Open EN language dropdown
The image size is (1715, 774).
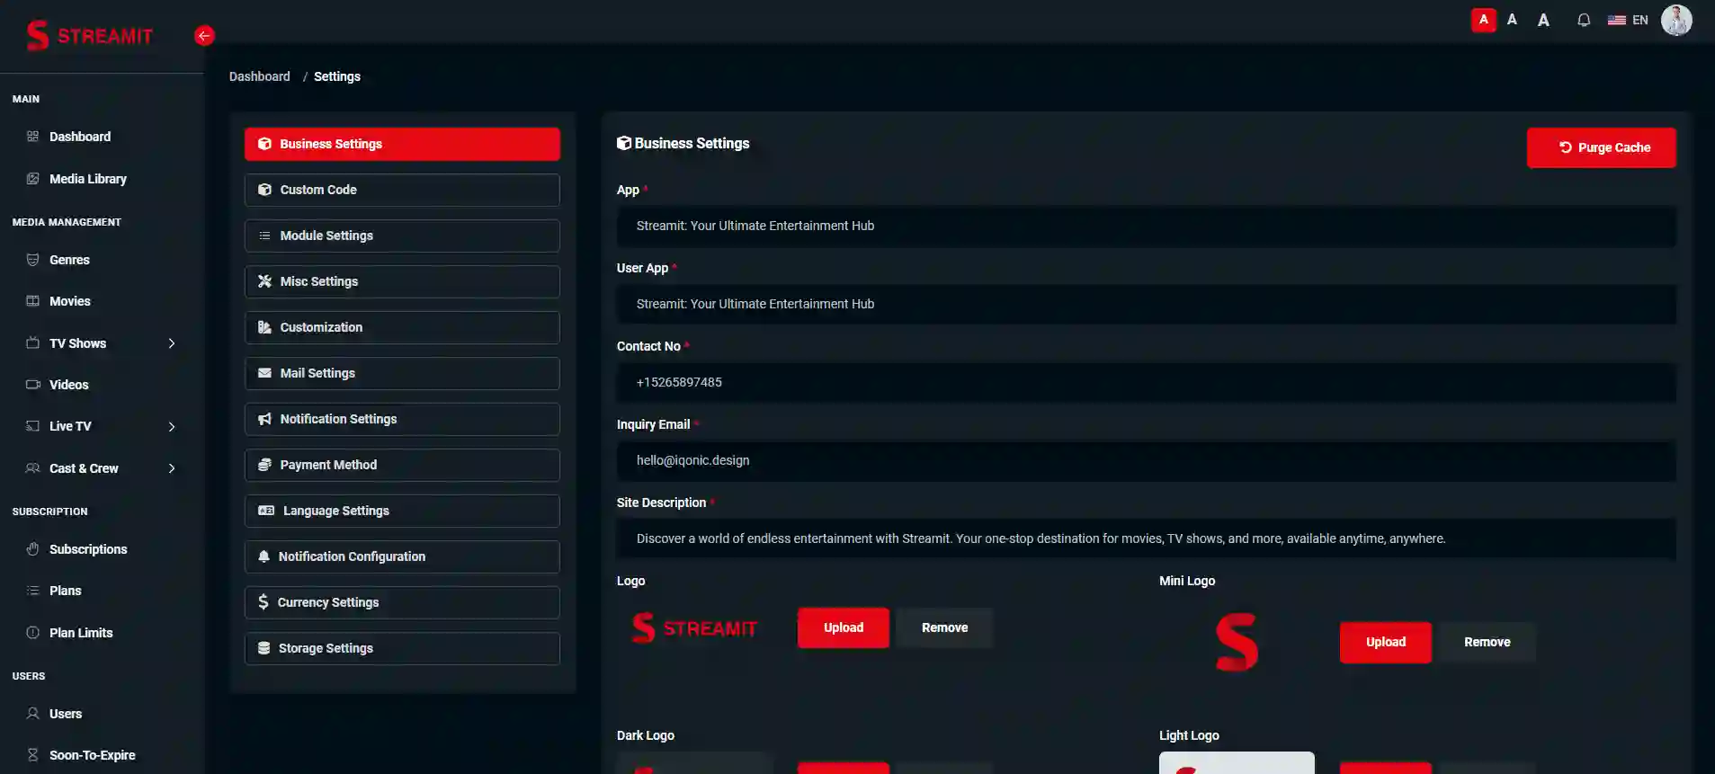1628,20
